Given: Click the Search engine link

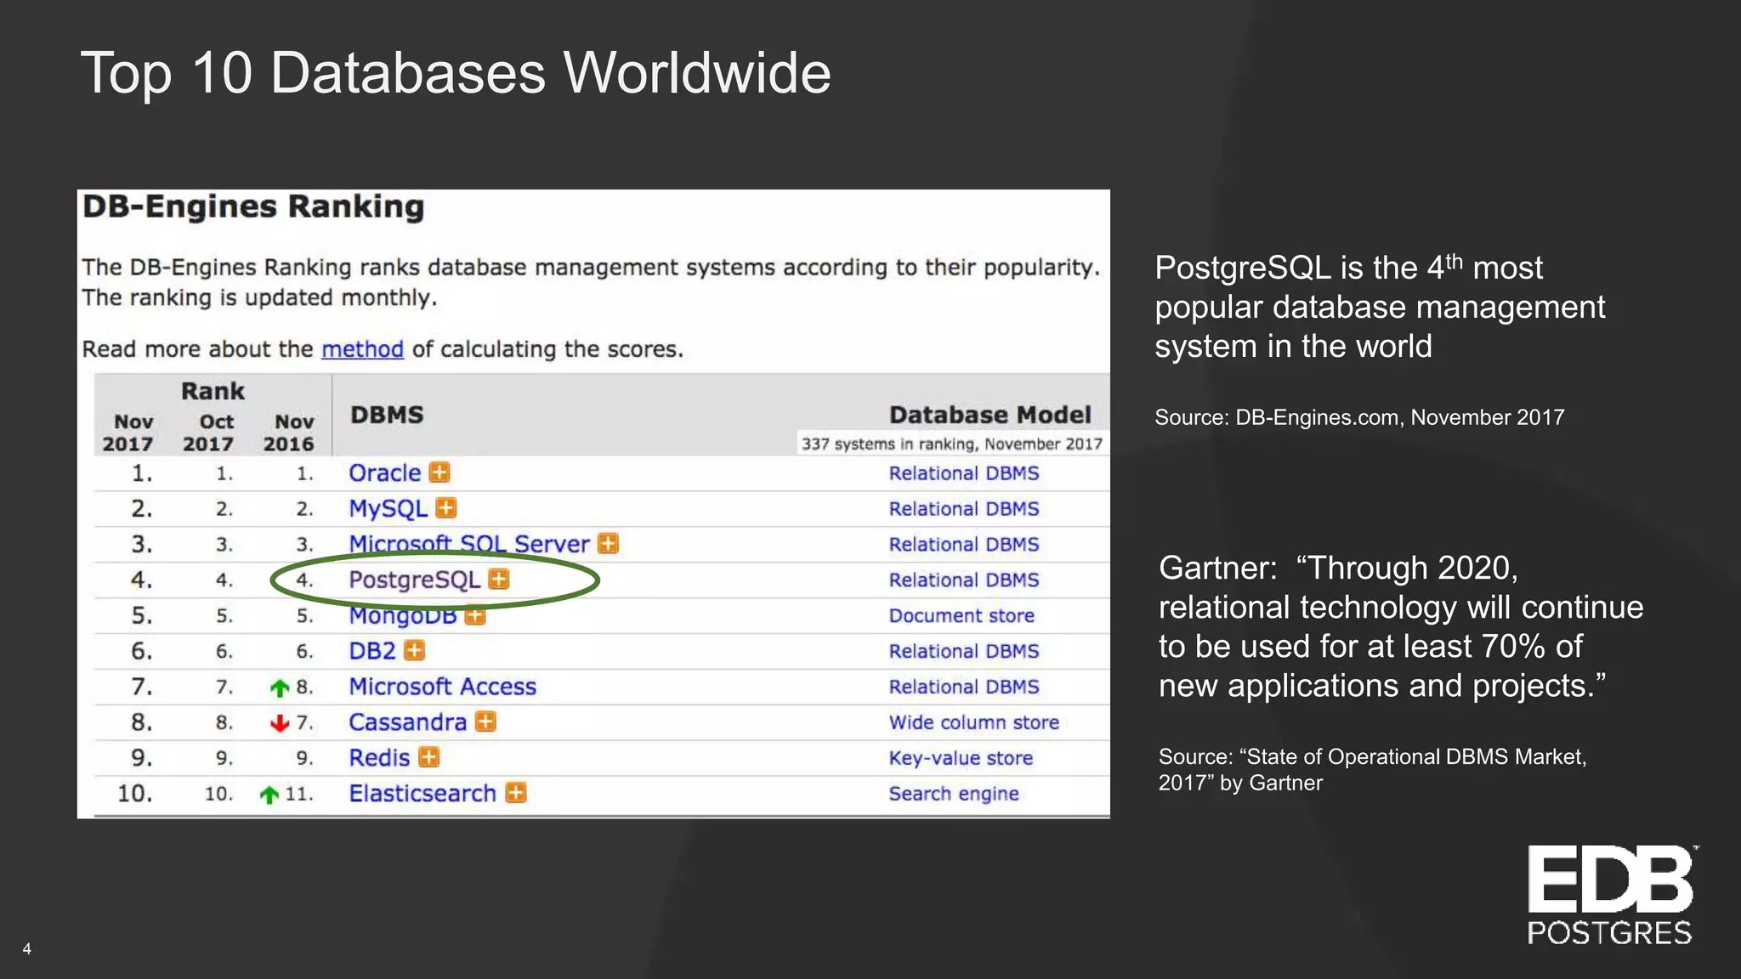Looking at the screenshot, I should pyautogui.click(x=954, y=794).
